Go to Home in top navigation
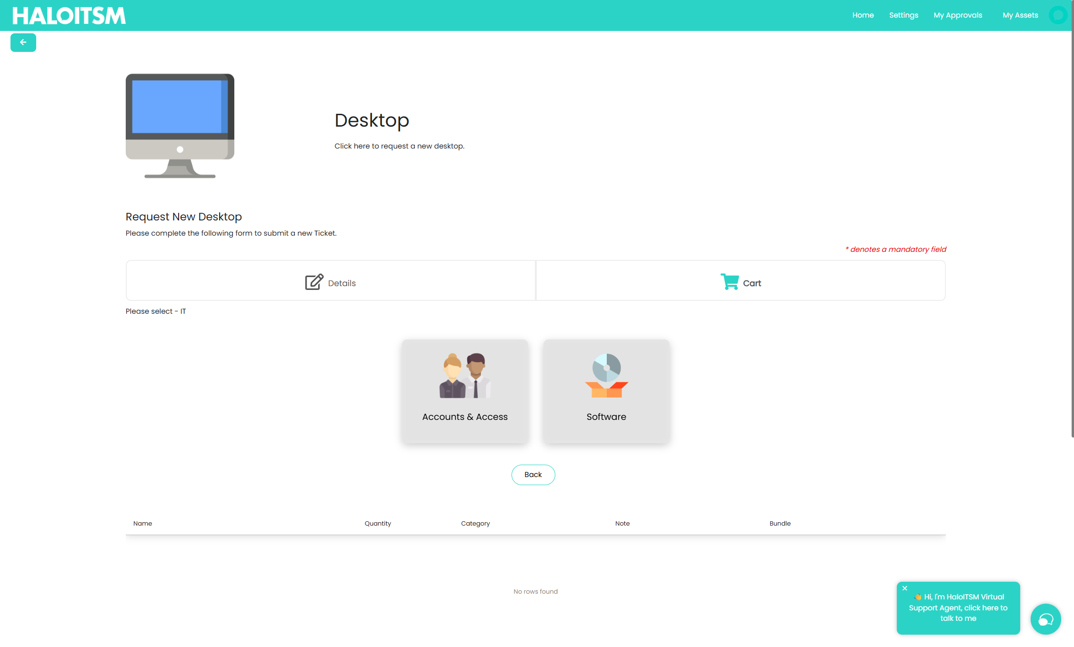 [863, 15]
